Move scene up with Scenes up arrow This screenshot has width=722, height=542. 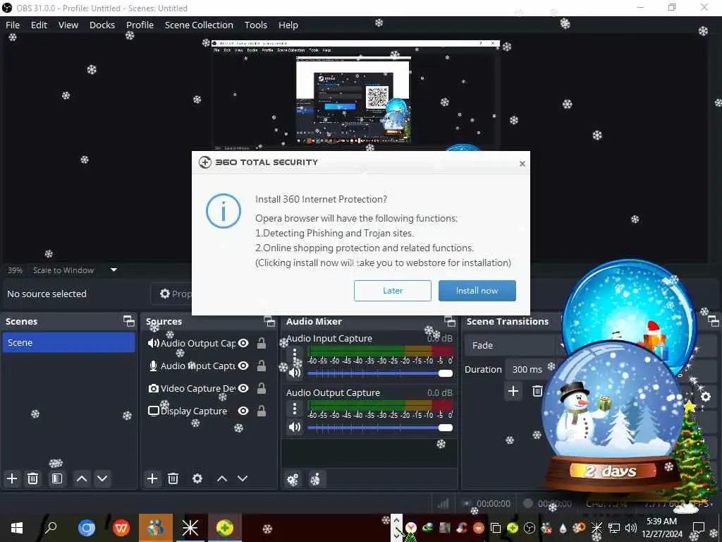(82, 478)
